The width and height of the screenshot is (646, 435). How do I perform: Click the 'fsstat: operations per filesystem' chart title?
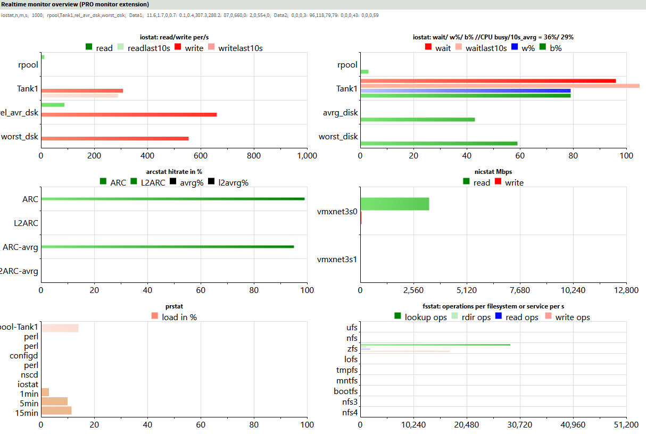point(493,306)
